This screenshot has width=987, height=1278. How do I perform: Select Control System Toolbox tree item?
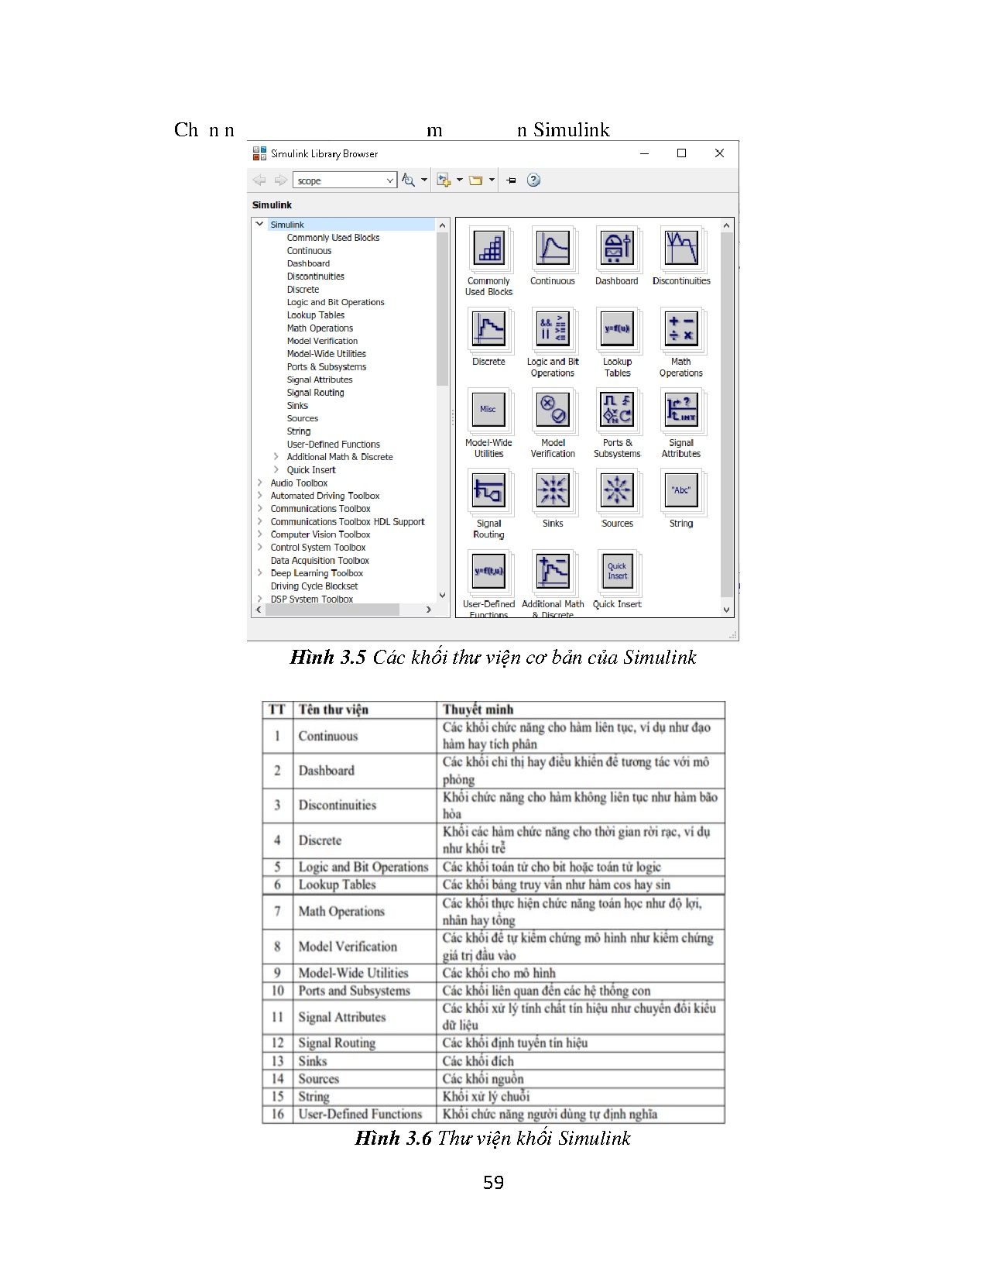(x=317, y=548)
